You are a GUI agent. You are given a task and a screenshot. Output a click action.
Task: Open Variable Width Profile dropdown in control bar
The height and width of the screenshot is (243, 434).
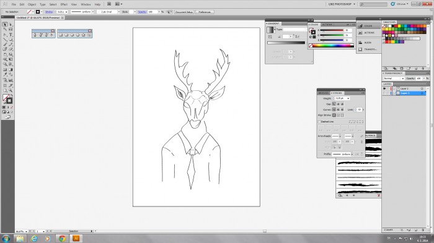[93, 12]
